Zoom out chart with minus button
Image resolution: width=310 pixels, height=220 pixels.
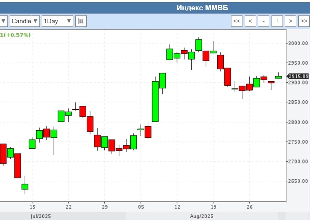(263, 21)
